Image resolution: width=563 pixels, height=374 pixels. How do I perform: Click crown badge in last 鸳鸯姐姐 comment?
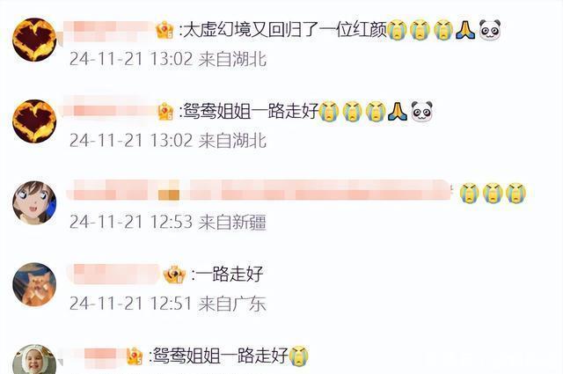(x=135, y=356)
